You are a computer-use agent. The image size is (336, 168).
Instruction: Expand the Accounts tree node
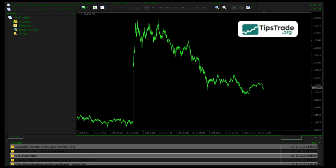coord(10,21)
